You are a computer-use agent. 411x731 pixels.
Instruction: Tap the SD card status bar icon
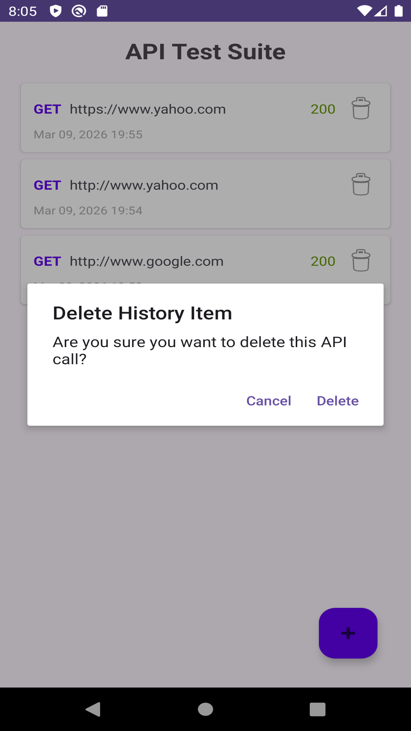click(102, 11)
